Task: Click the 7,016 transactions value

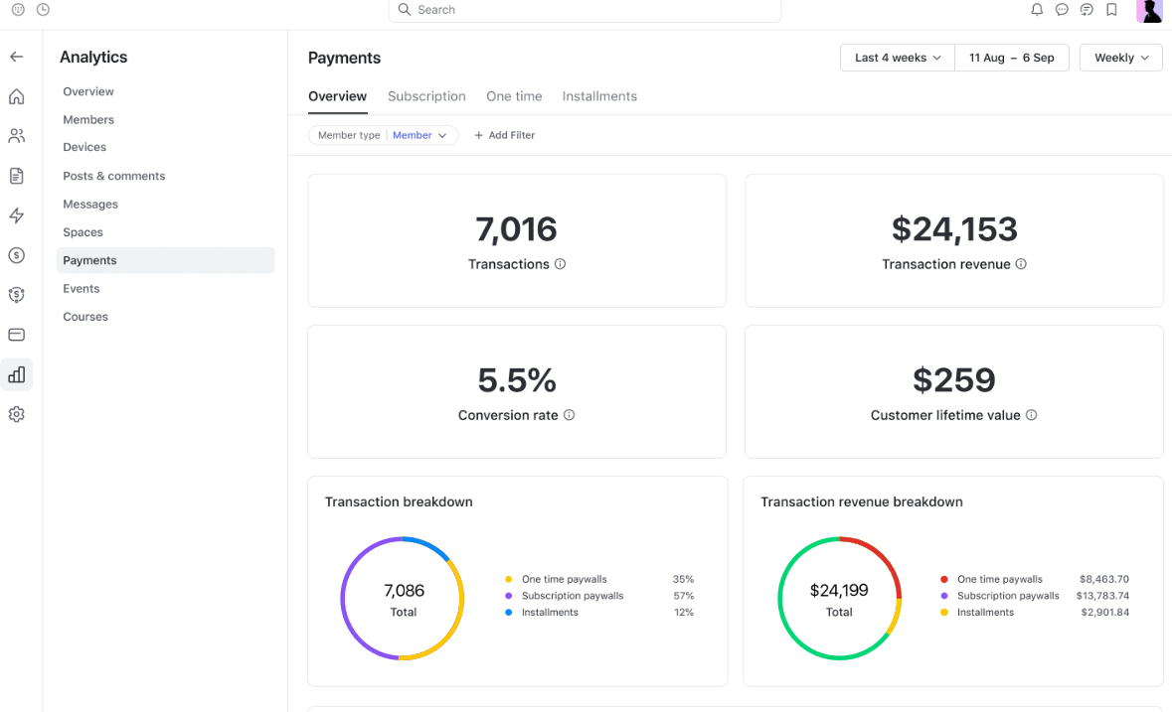Action: pos(517,229)
